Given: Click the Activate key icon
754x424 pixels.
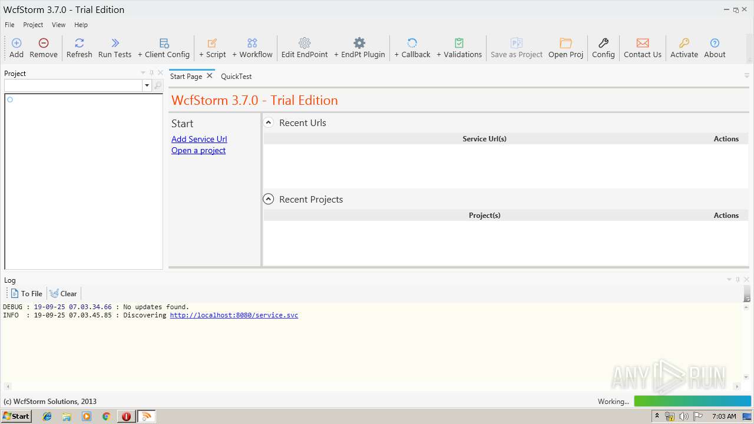Looking at the screenshot, I should pos(684,43).
